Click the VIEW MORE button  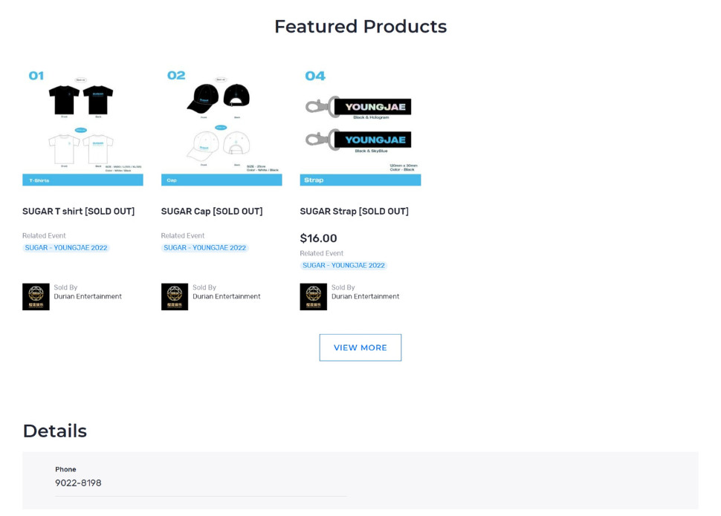[x=360, y=347]
